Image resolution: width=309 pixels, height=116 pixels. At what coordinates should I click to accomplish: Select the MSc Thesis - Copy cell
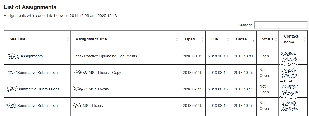pyautogui.click(x=105, y=73)
